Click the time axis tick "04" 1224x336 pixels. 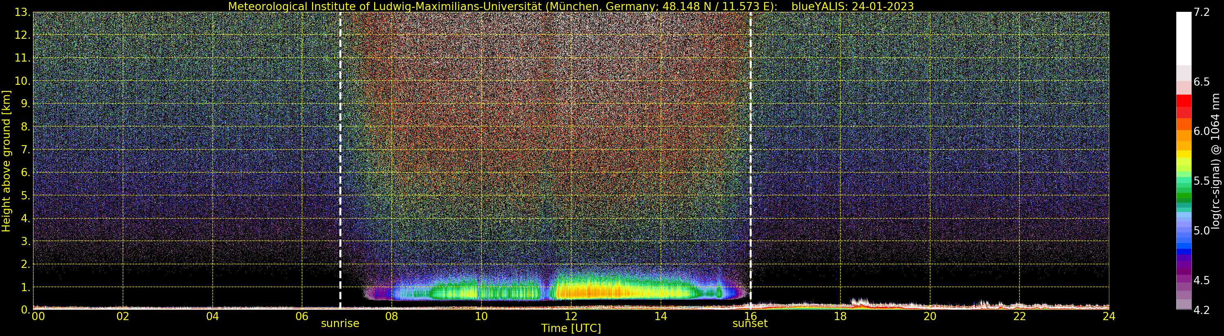coord(212,316)
